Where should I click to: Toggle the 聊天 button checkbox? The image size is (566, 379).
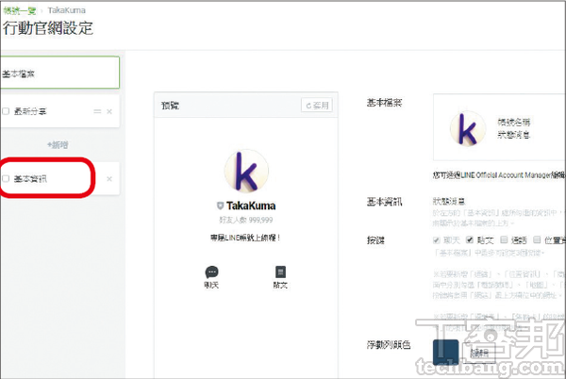pyautogui.click(x=437, y=239)
